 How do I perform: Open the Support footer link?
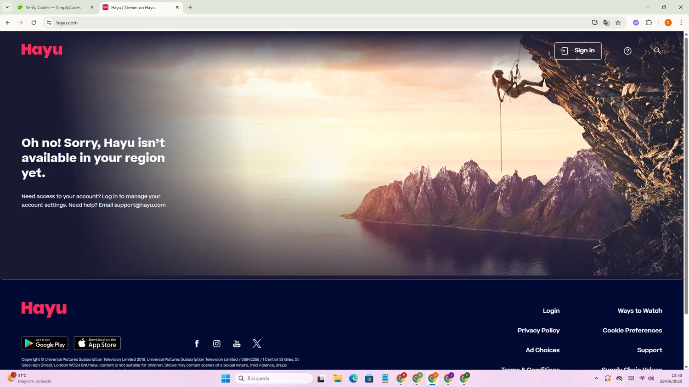[649, 350]
